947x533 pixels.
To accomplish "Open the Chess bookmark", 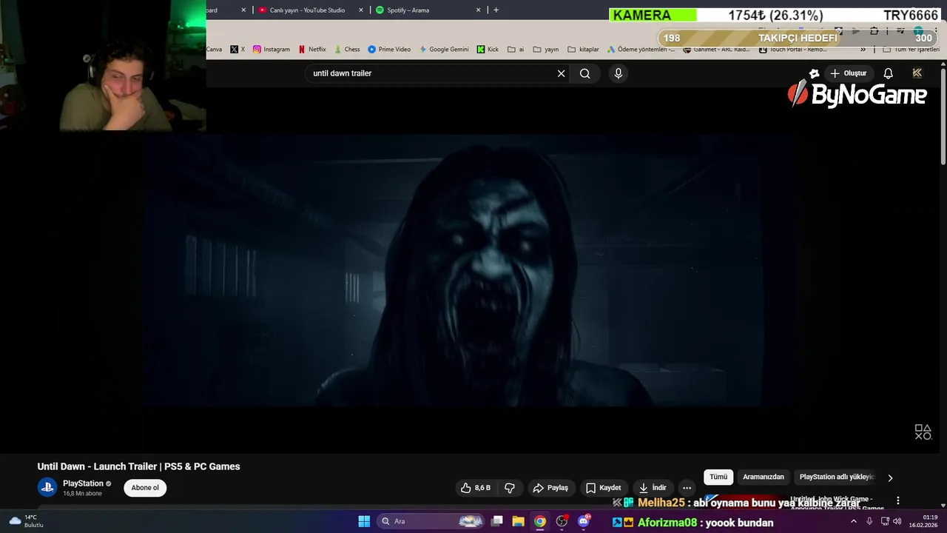I will point(347,50).
